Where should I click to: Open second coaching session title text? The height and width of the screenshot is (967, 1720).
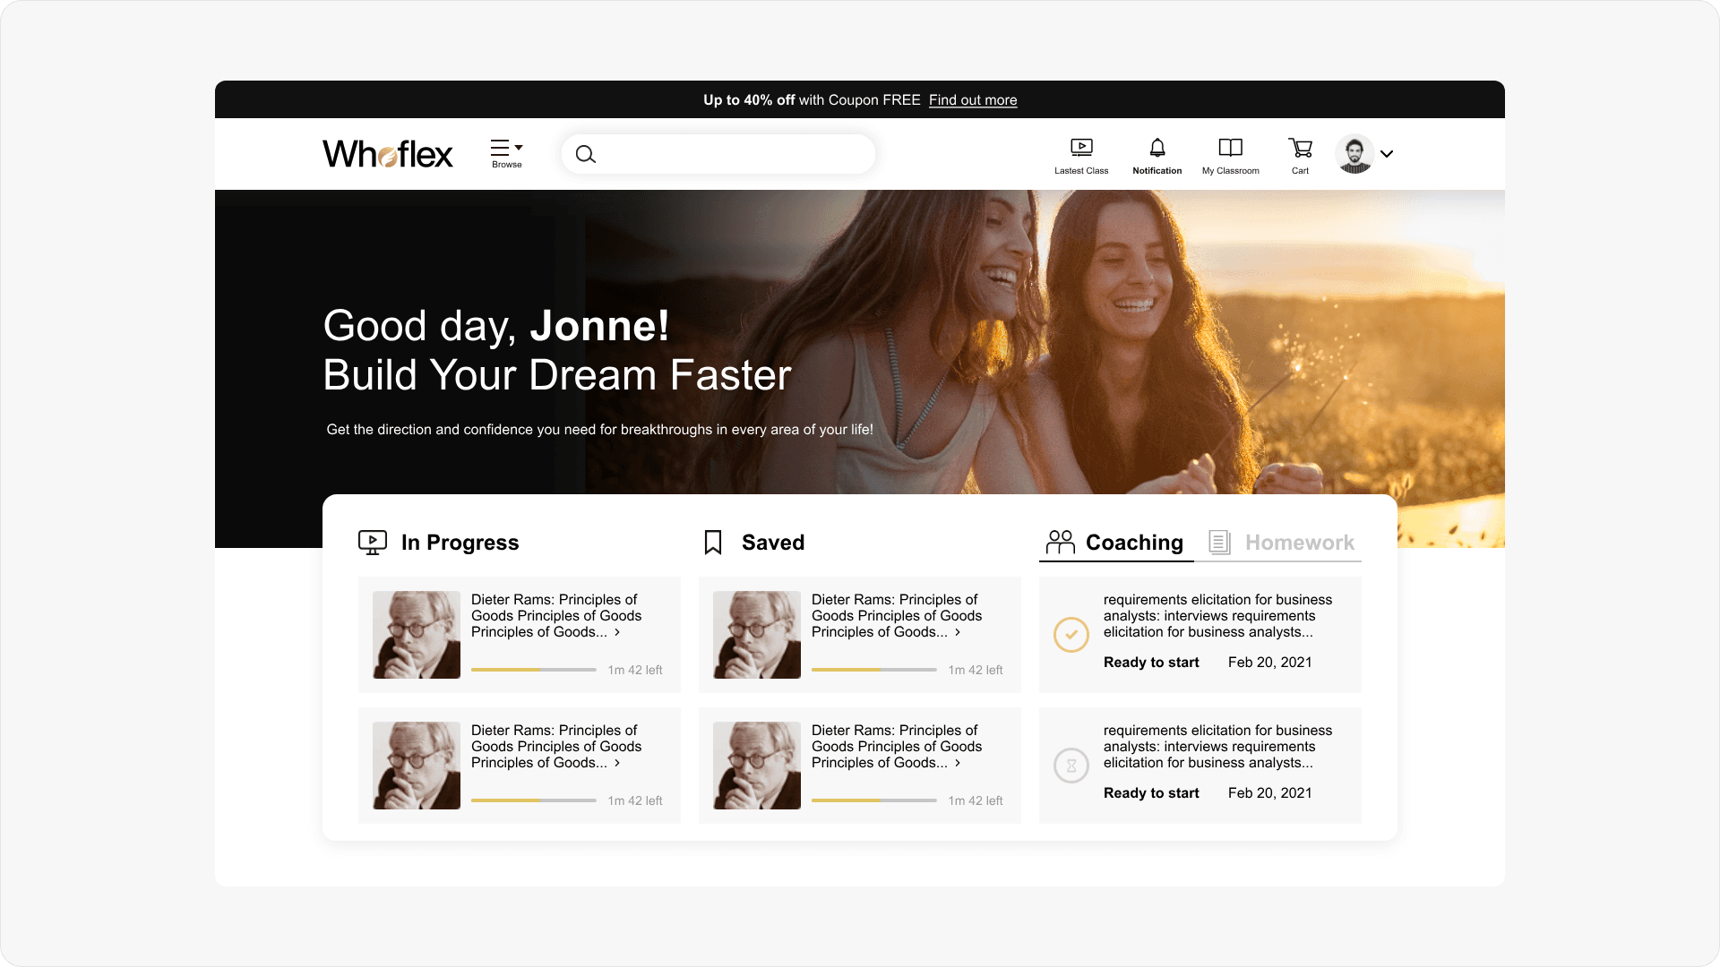point(1217,747)
